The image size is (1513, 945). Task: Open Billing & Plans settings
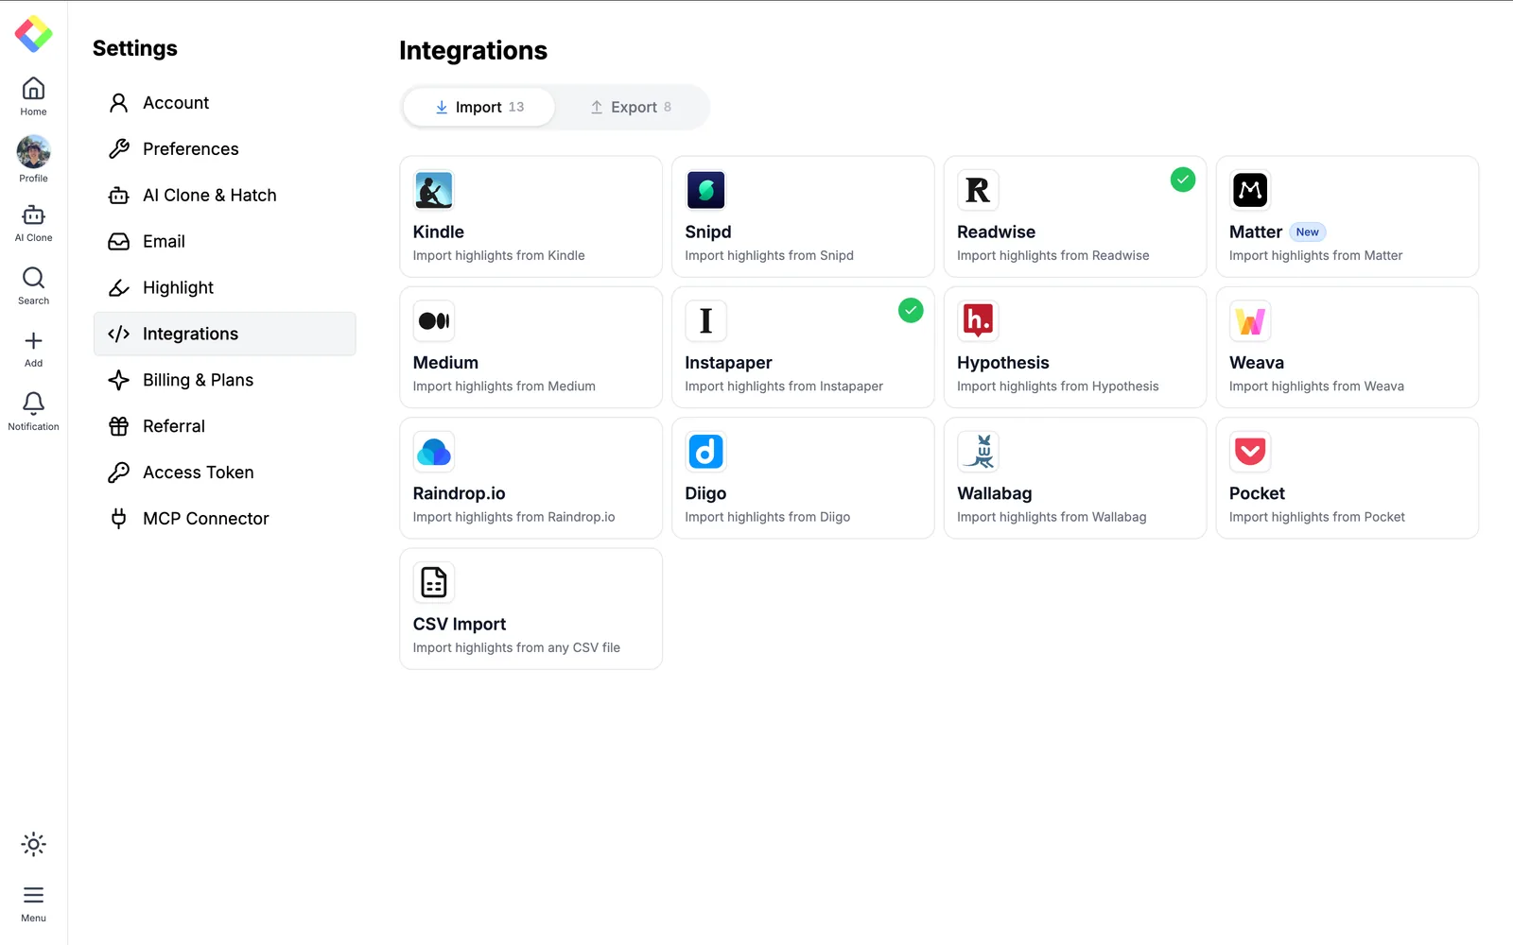click(x=225, y=380)
